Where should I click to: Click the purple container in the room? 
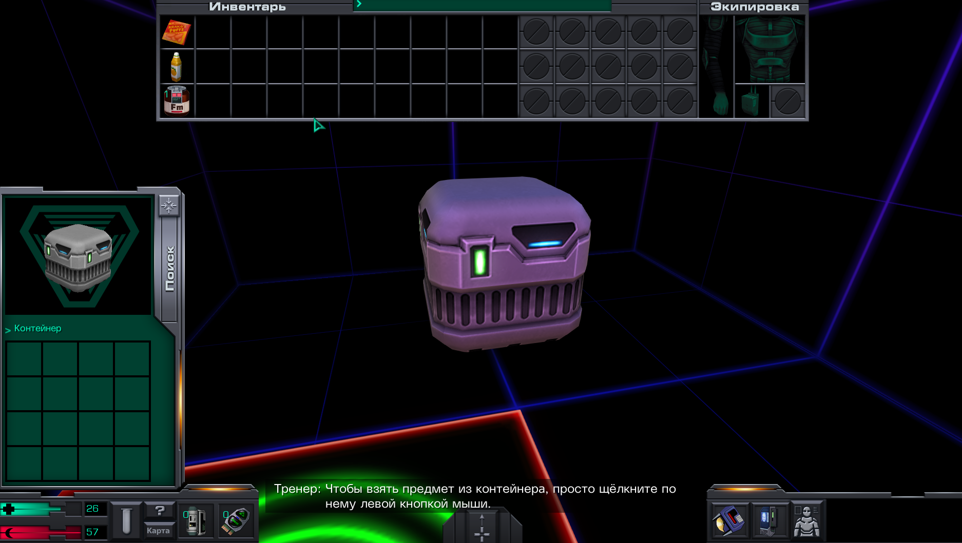point(504,263)
